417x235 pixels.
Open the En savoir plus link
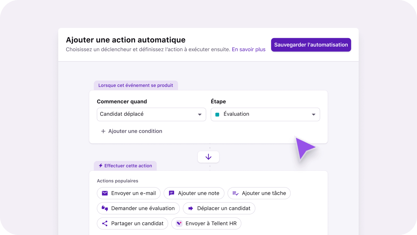coord(248,49)
